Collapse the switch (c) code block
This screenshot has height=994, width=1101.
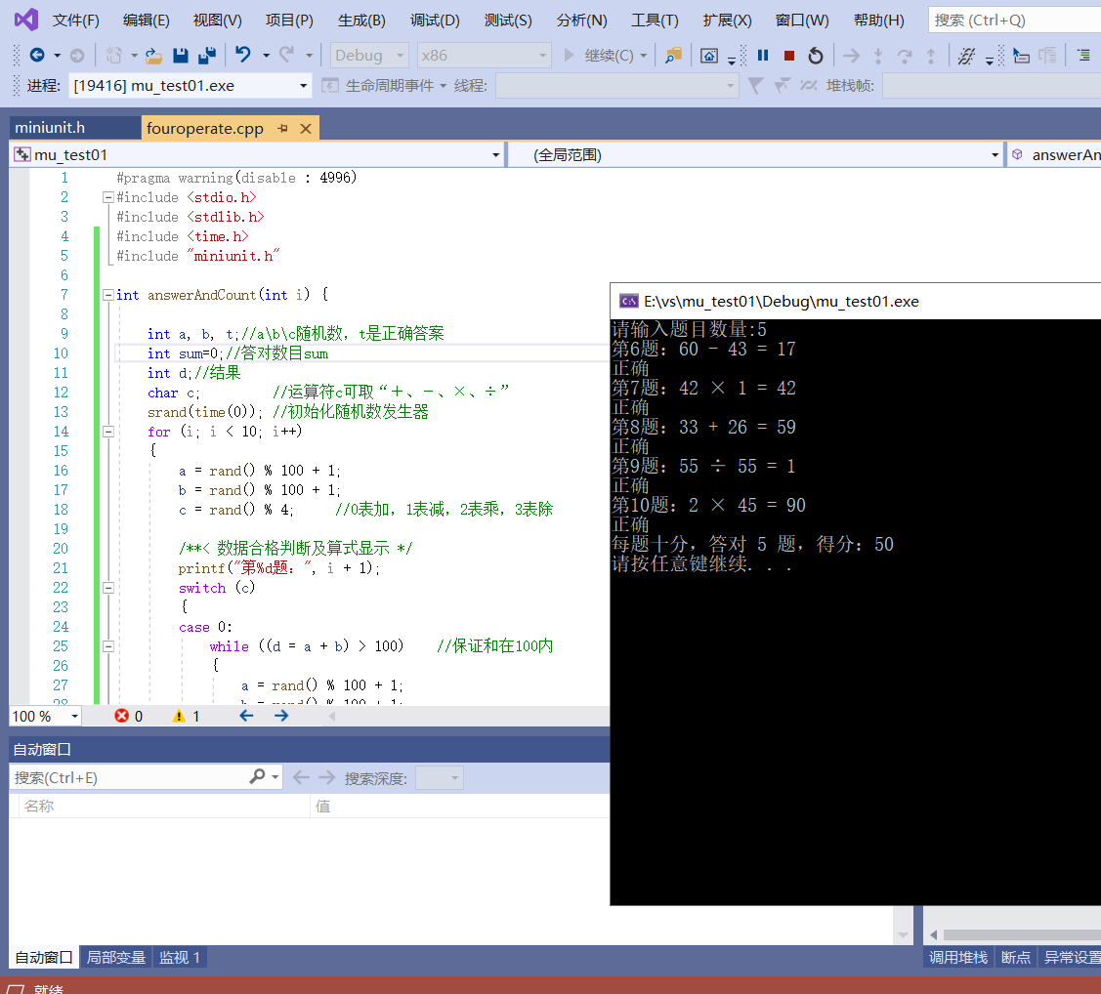coord(107,588)
